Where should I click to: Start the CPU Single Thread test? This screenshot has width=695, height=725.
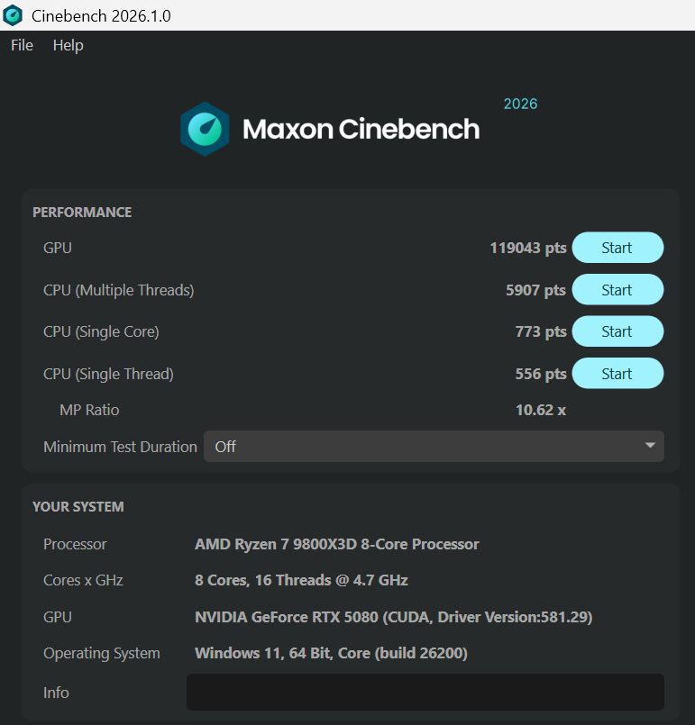click(x=617, y=373)
